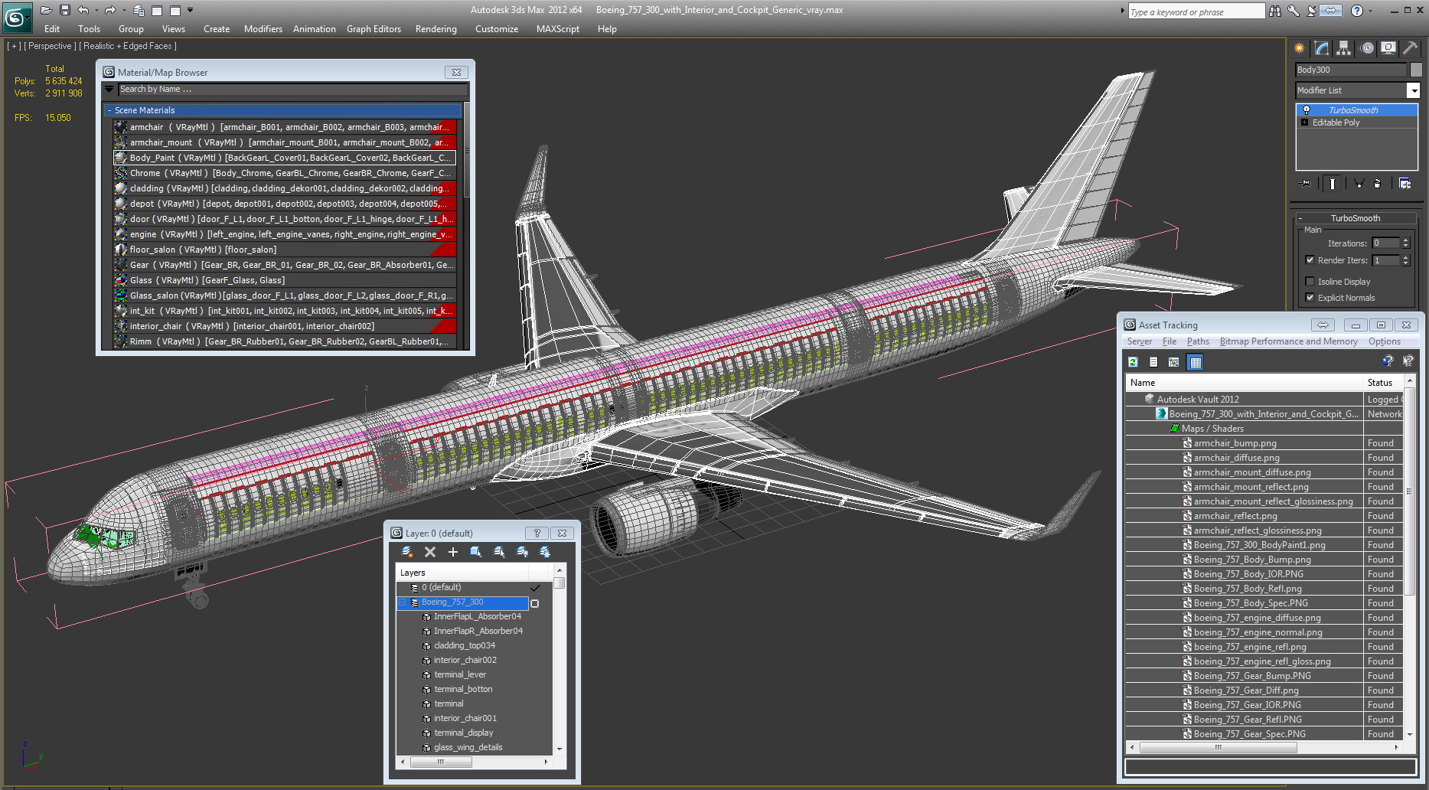Add selected objects to layer plus icon

coord(452,552)
